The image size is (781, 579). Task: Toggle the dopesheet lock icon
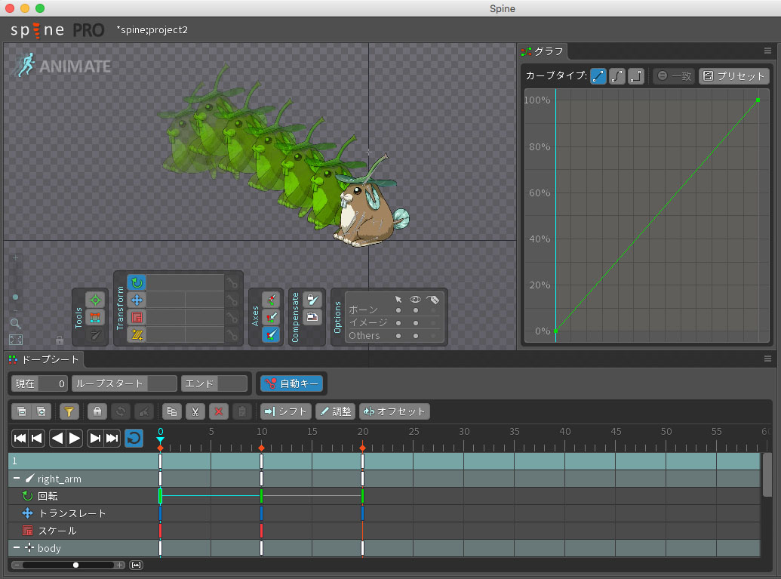(97, 411)
